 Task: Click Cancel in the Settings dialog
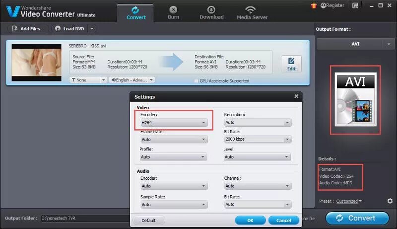coord(283,221)
